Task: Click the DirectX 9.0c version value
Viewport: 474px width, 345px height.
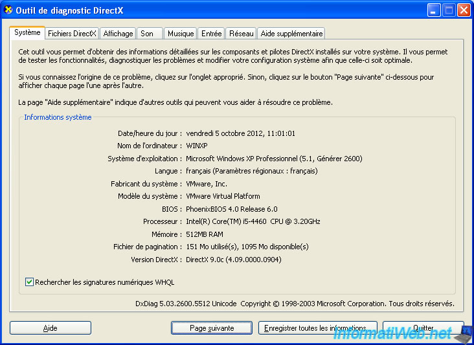Action: point(234,259)
